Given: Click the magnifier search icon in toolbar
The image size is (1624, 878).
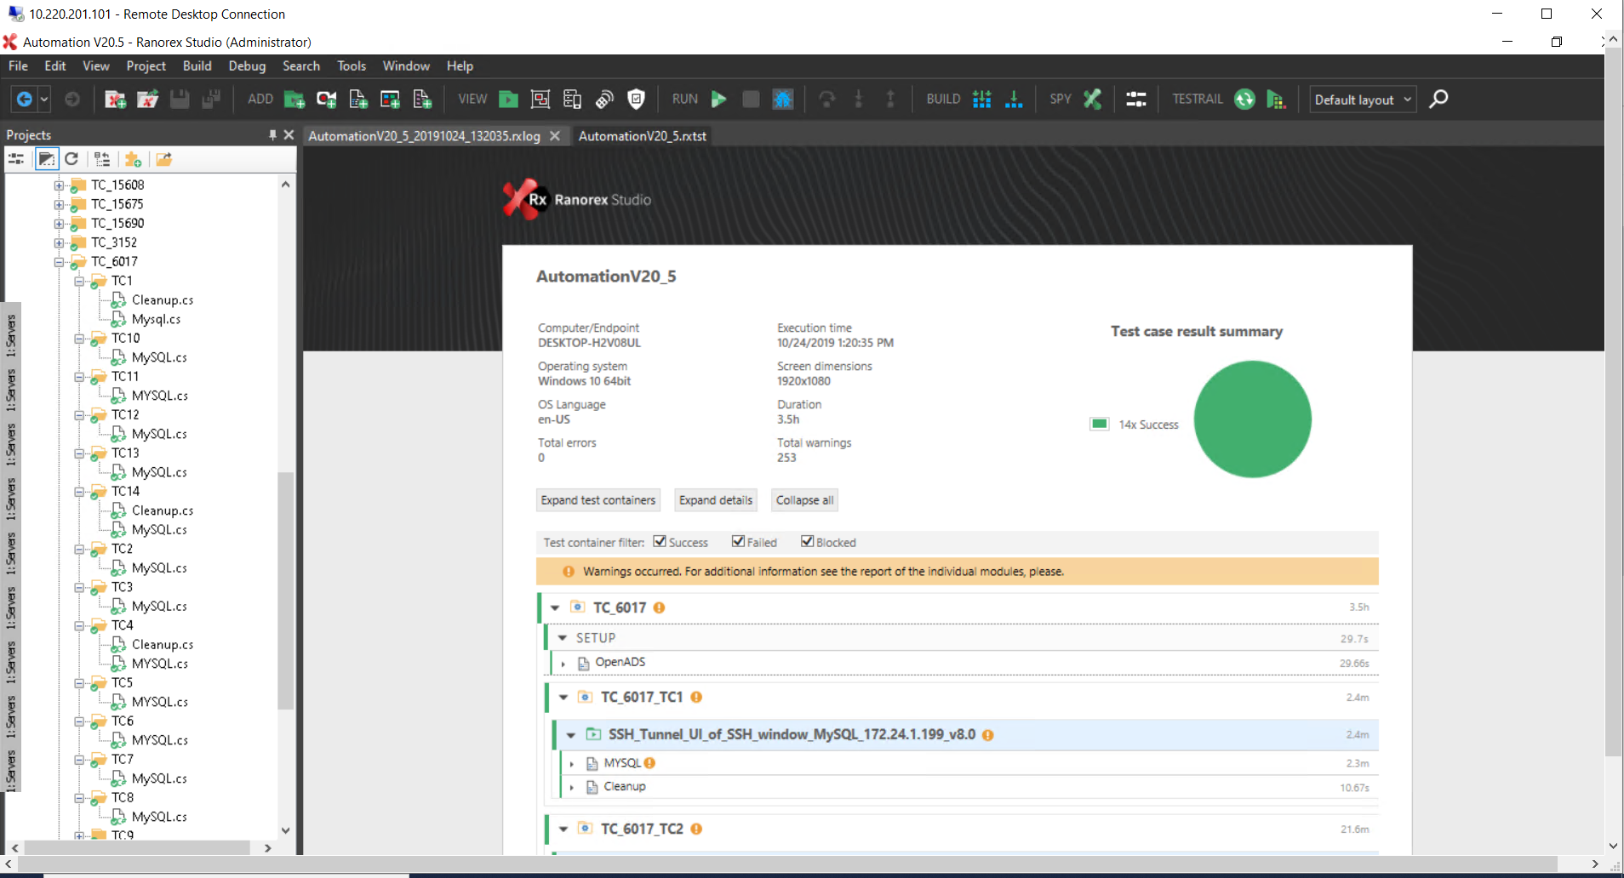Looking at the screenshot, I should click(x=1438, y=100).
